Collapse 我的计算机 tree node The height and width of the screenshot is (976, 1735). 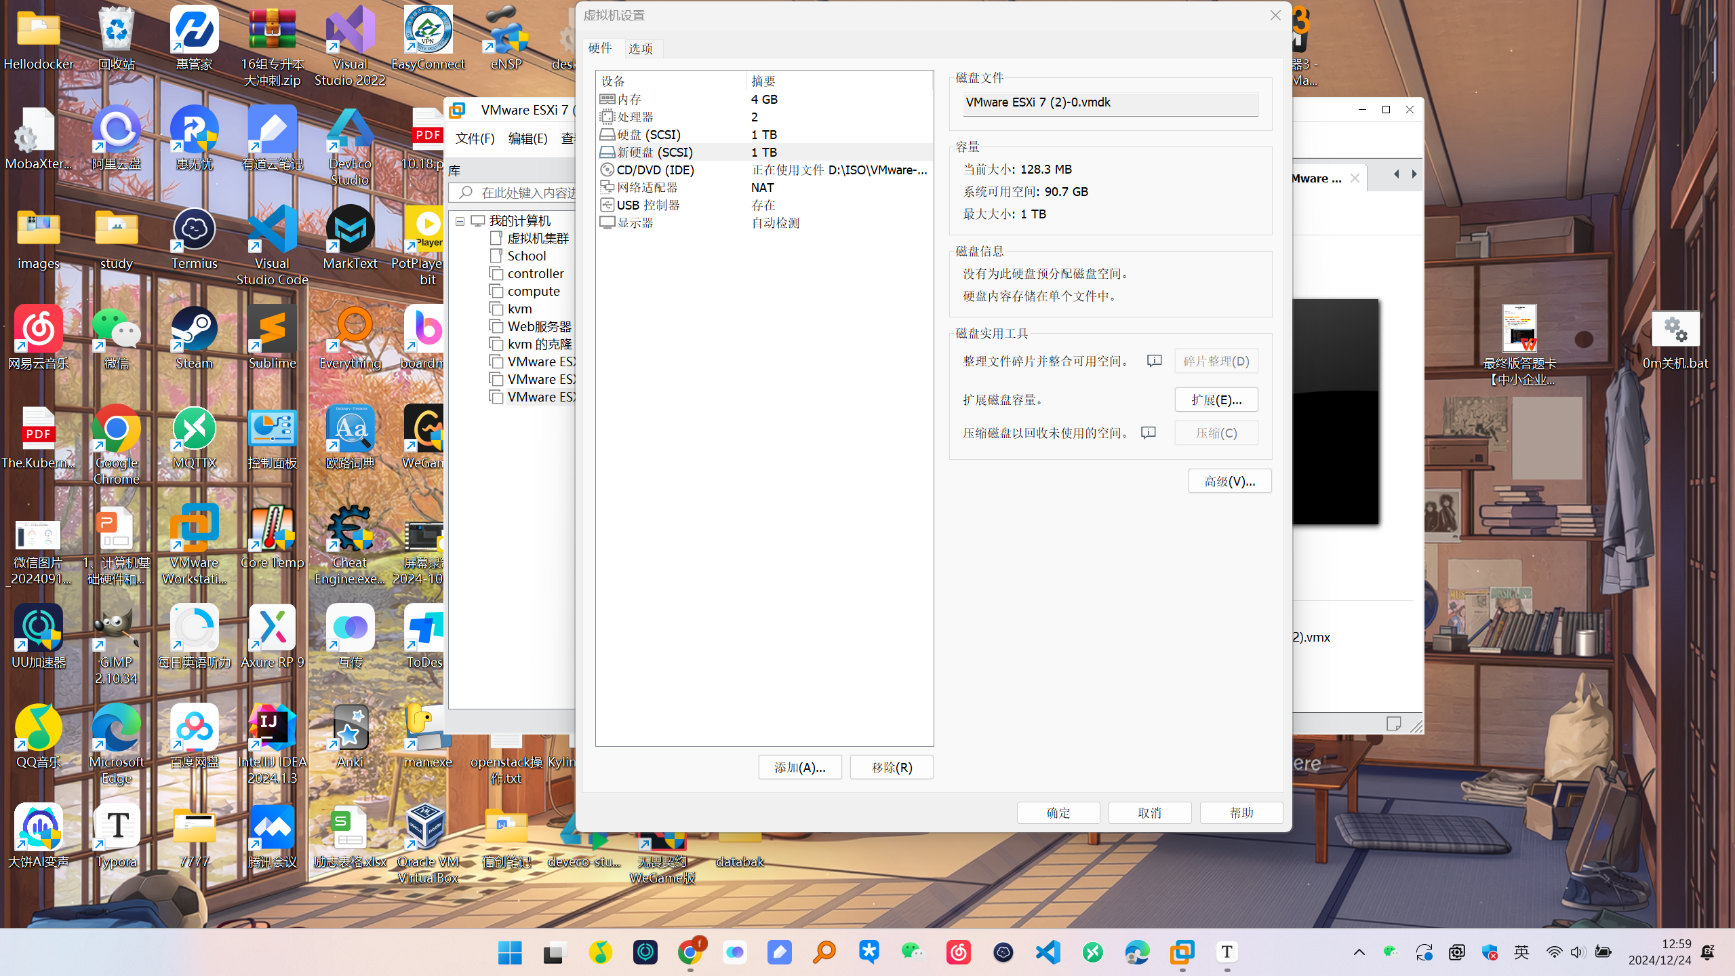tap(460, 221)
